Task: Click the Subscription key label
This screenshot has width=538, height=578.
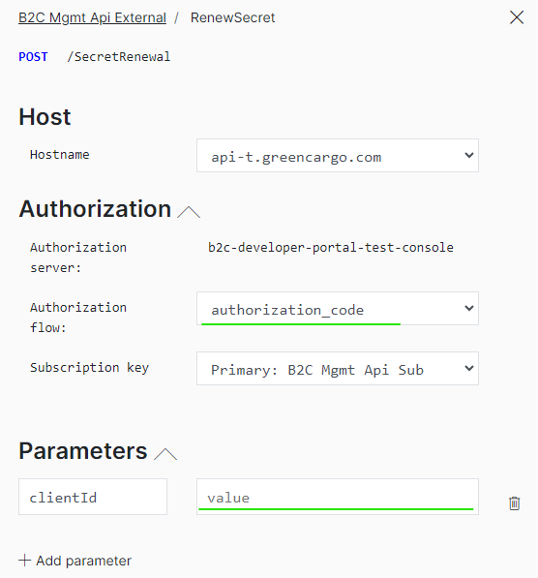Action: (x=90, y=368)
